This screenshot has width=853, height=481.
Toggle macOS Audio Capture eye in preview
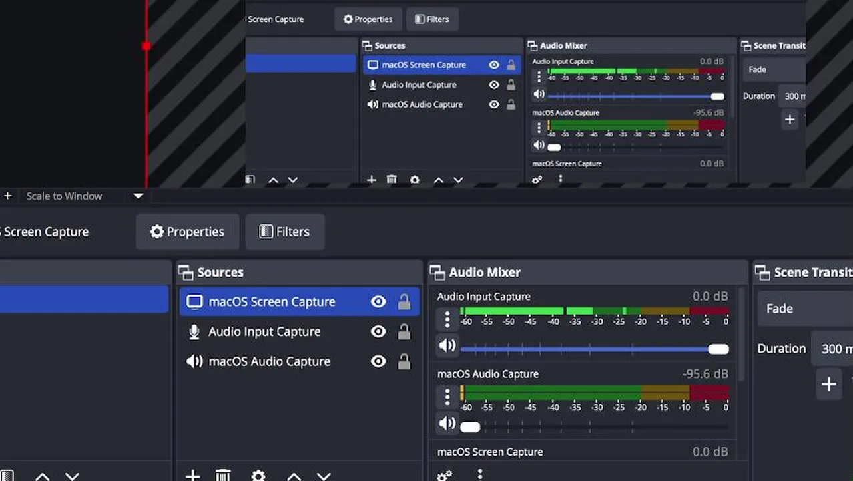(x=494, y=104)
